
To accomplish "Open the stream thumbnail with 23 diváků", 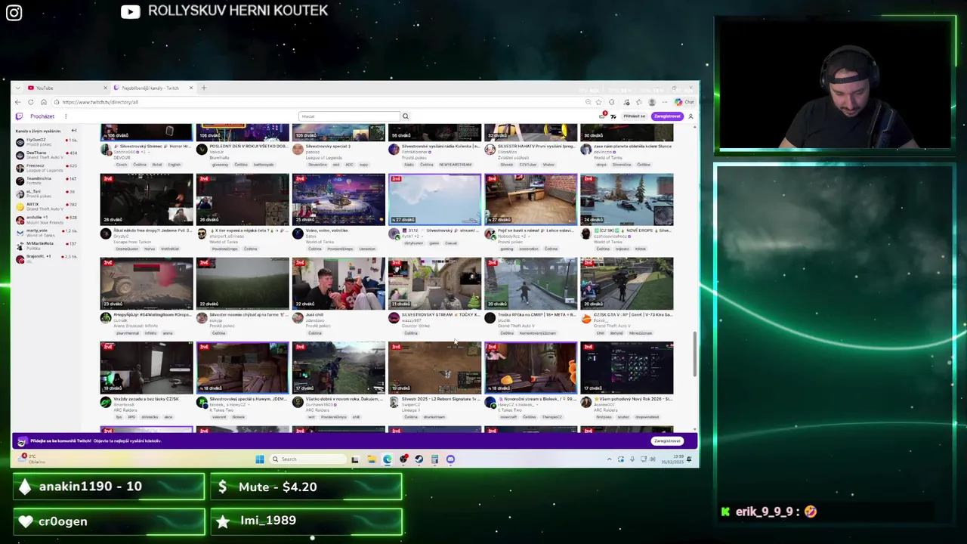I will [146, 283].
